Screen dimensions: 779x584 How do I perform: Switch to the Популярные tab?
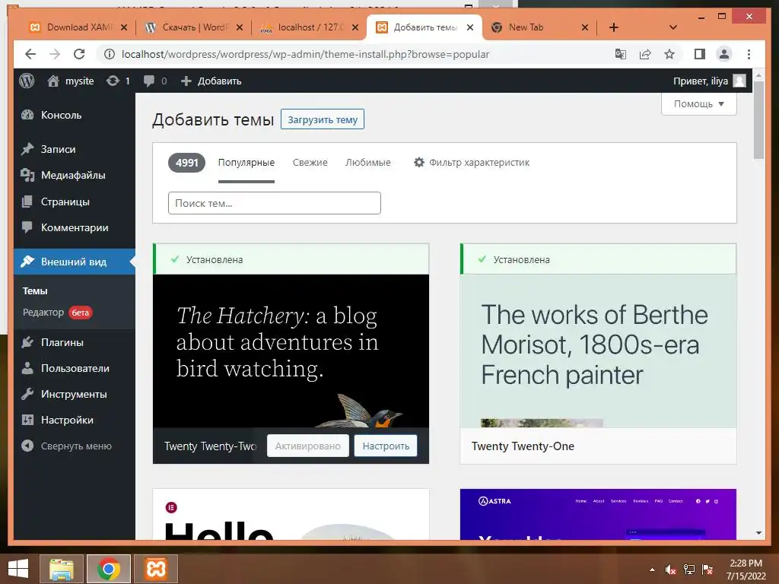coord(246,163)
